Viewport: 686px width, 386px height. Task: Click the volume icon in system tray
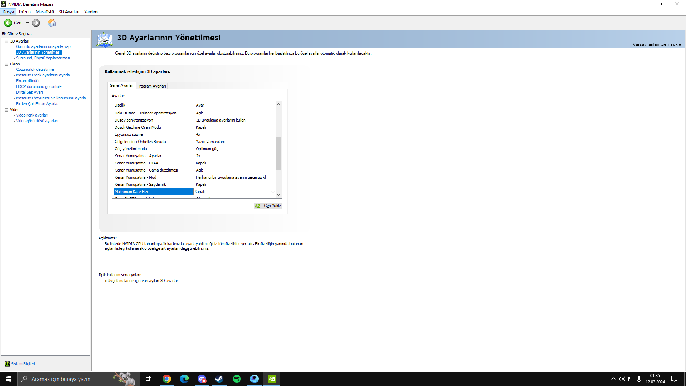(x=622, y=379)
